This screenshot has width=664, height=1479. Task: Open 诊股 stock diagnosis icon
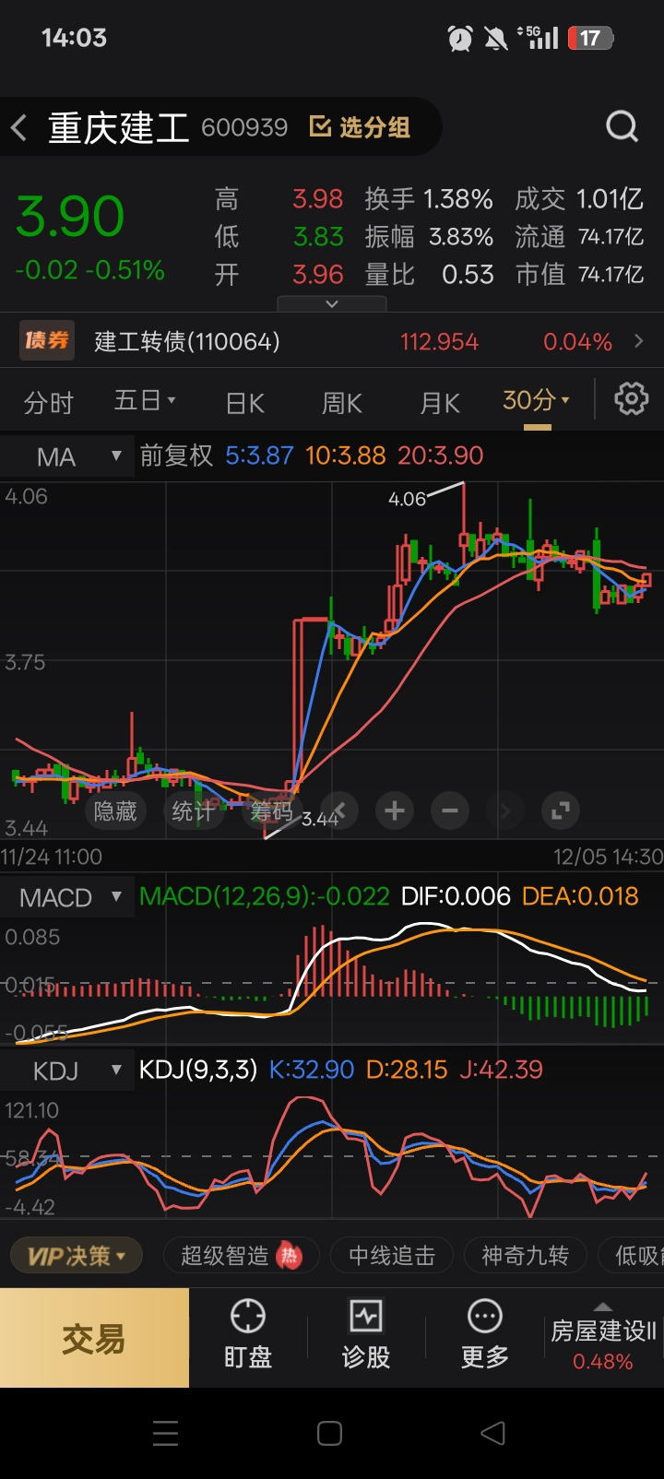[366, 1334]
